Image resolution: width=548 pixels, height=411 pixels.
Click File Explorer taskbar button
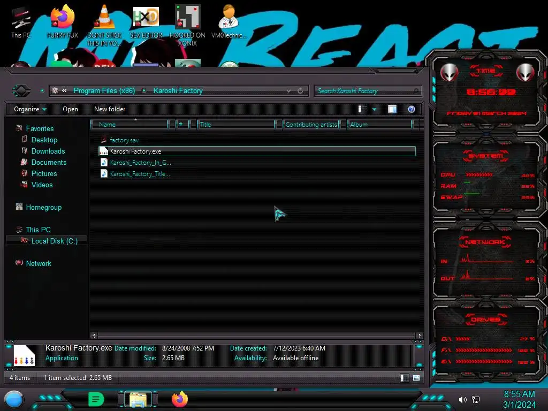[x=138, y=399]
